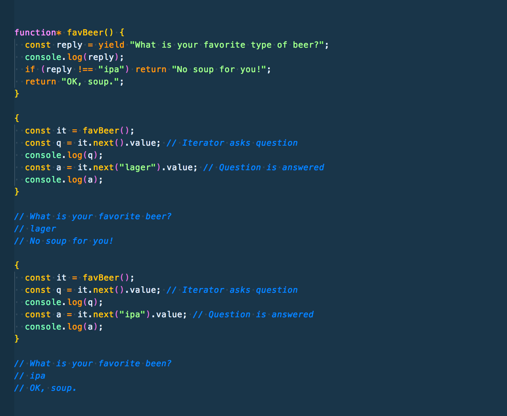Click the return keyword before "OK, soup."

tap(40, 82)
